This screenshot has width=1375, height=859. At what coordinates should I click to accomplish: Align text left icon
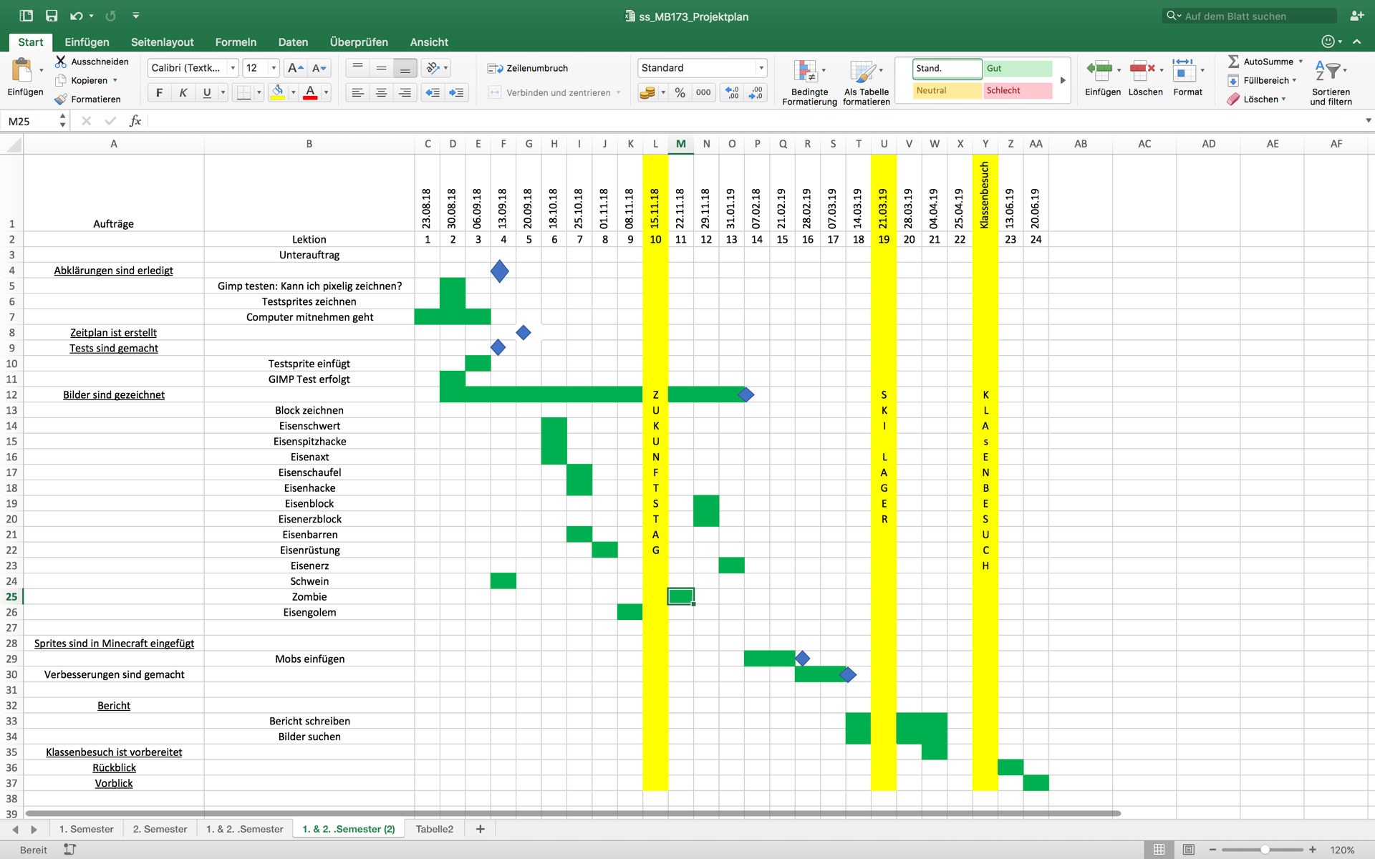pyautogui.click(x=357, y=92)
